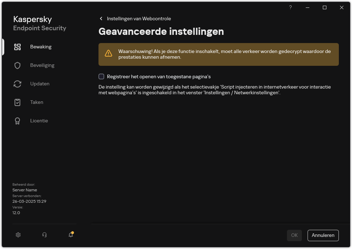Enable 'Registreer het openen van toegestane pagina's'
The height and width of the screenshot is (249, 352).
[101, 76]
